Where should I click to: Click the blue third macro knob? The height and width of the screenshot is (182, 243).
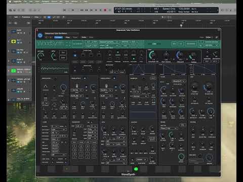[180, 55]
